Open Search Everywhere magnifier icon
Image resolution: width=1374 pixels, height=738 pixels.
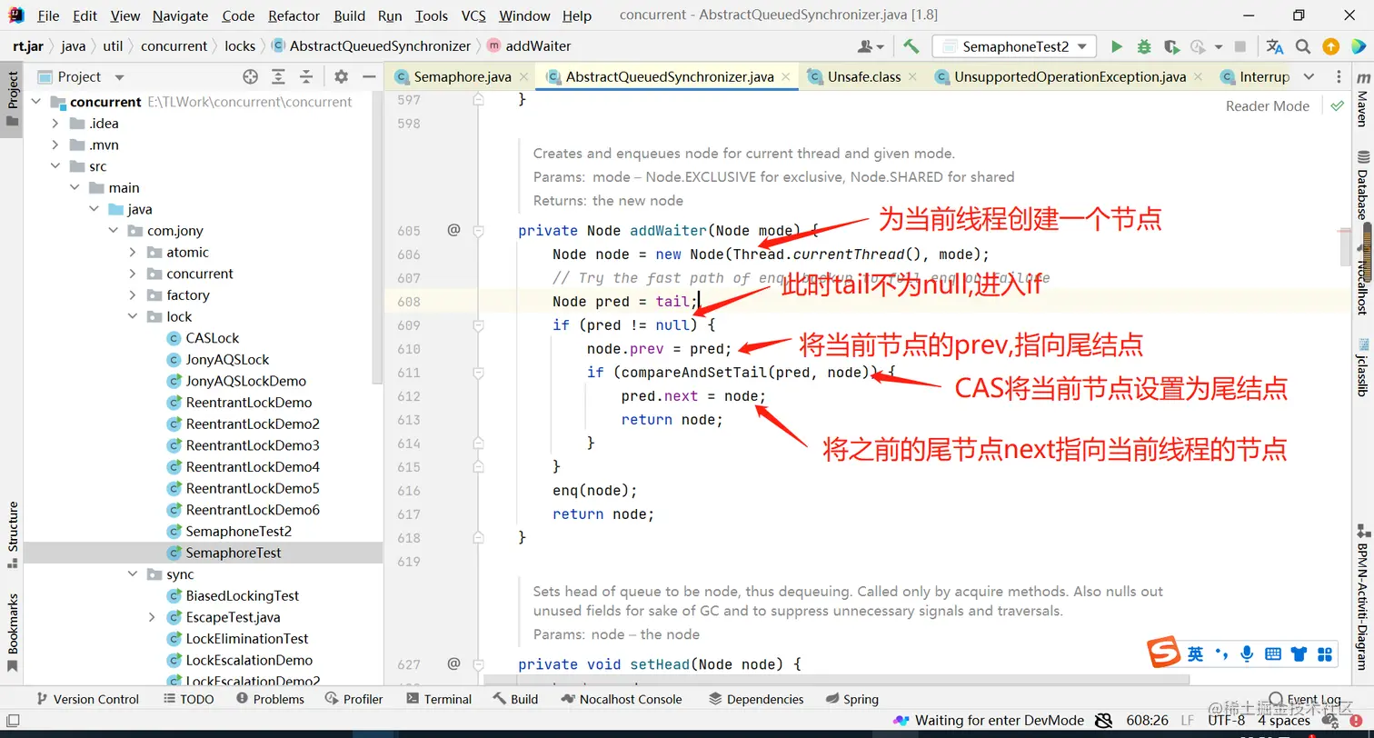point(1303,46)
